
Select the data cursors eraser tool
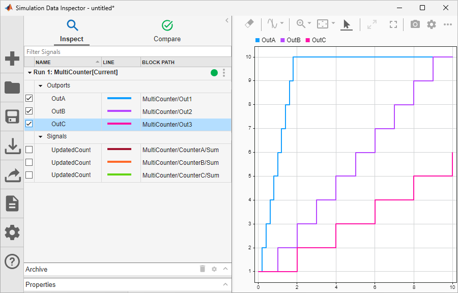point(249,24)
